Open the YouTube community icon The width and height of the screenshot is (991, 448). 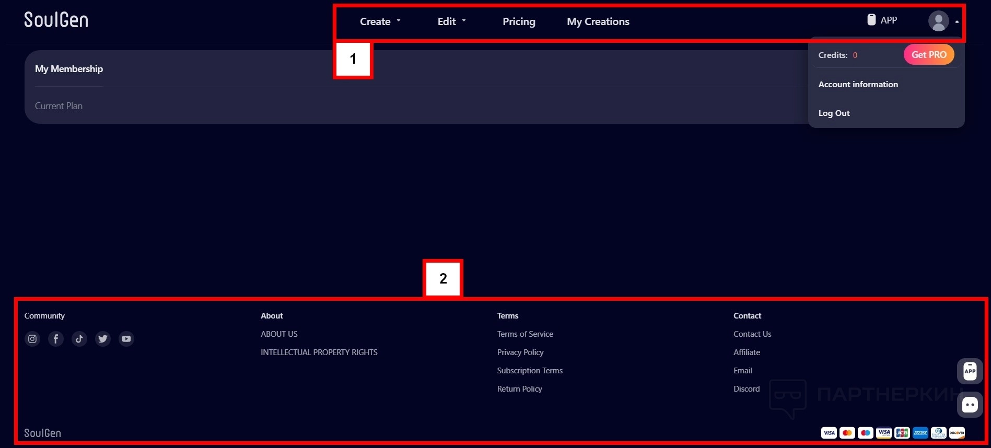tap(126, 339)
